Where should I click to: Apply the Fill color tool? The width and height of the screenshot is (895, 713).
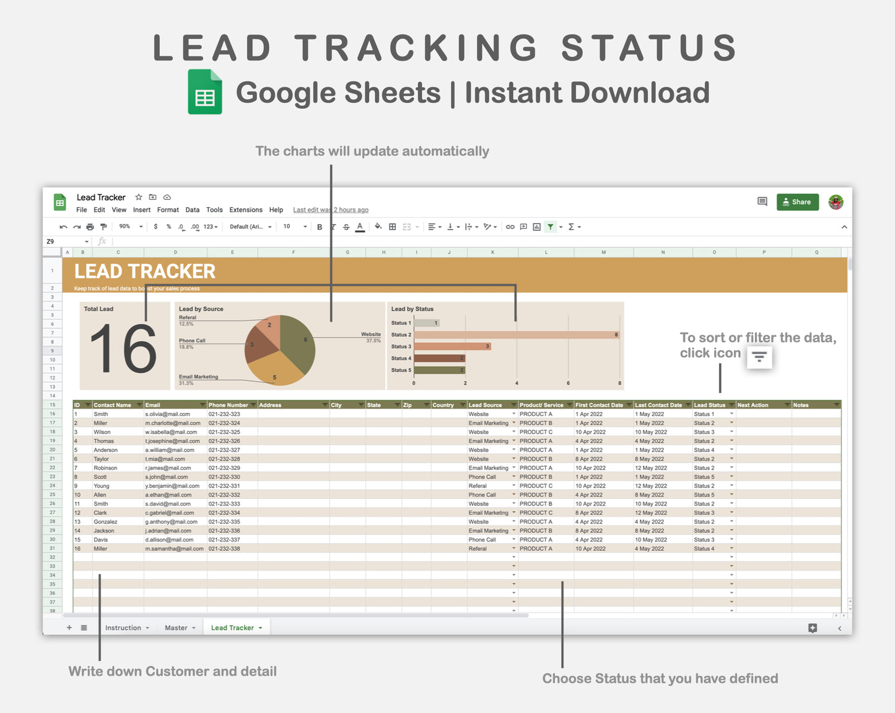pyautogui.click(x=378, y=227)
